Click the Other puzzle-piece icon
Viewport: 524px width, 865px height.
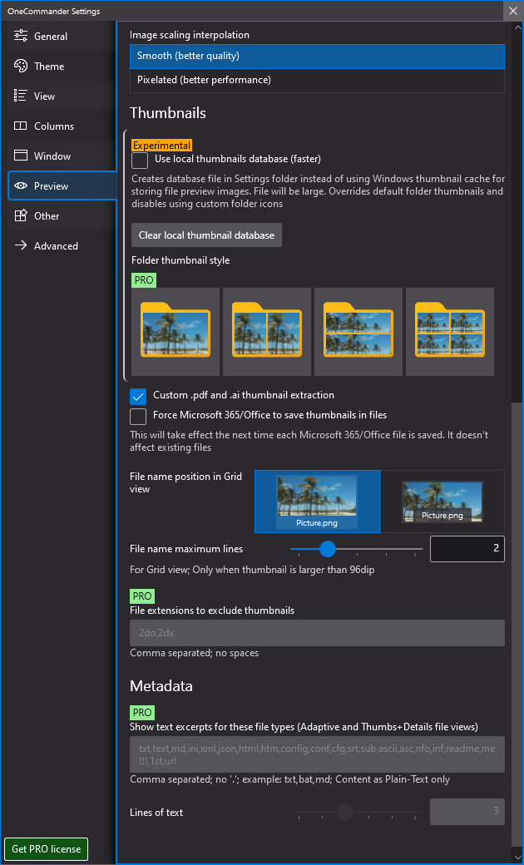(20, 216)
